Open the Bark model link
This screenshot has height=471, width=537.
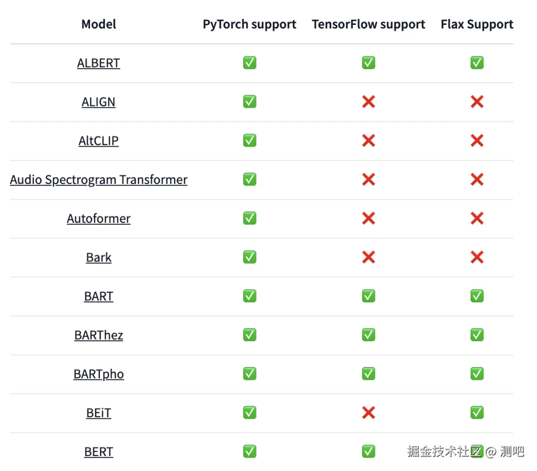(x=98, y=257)
